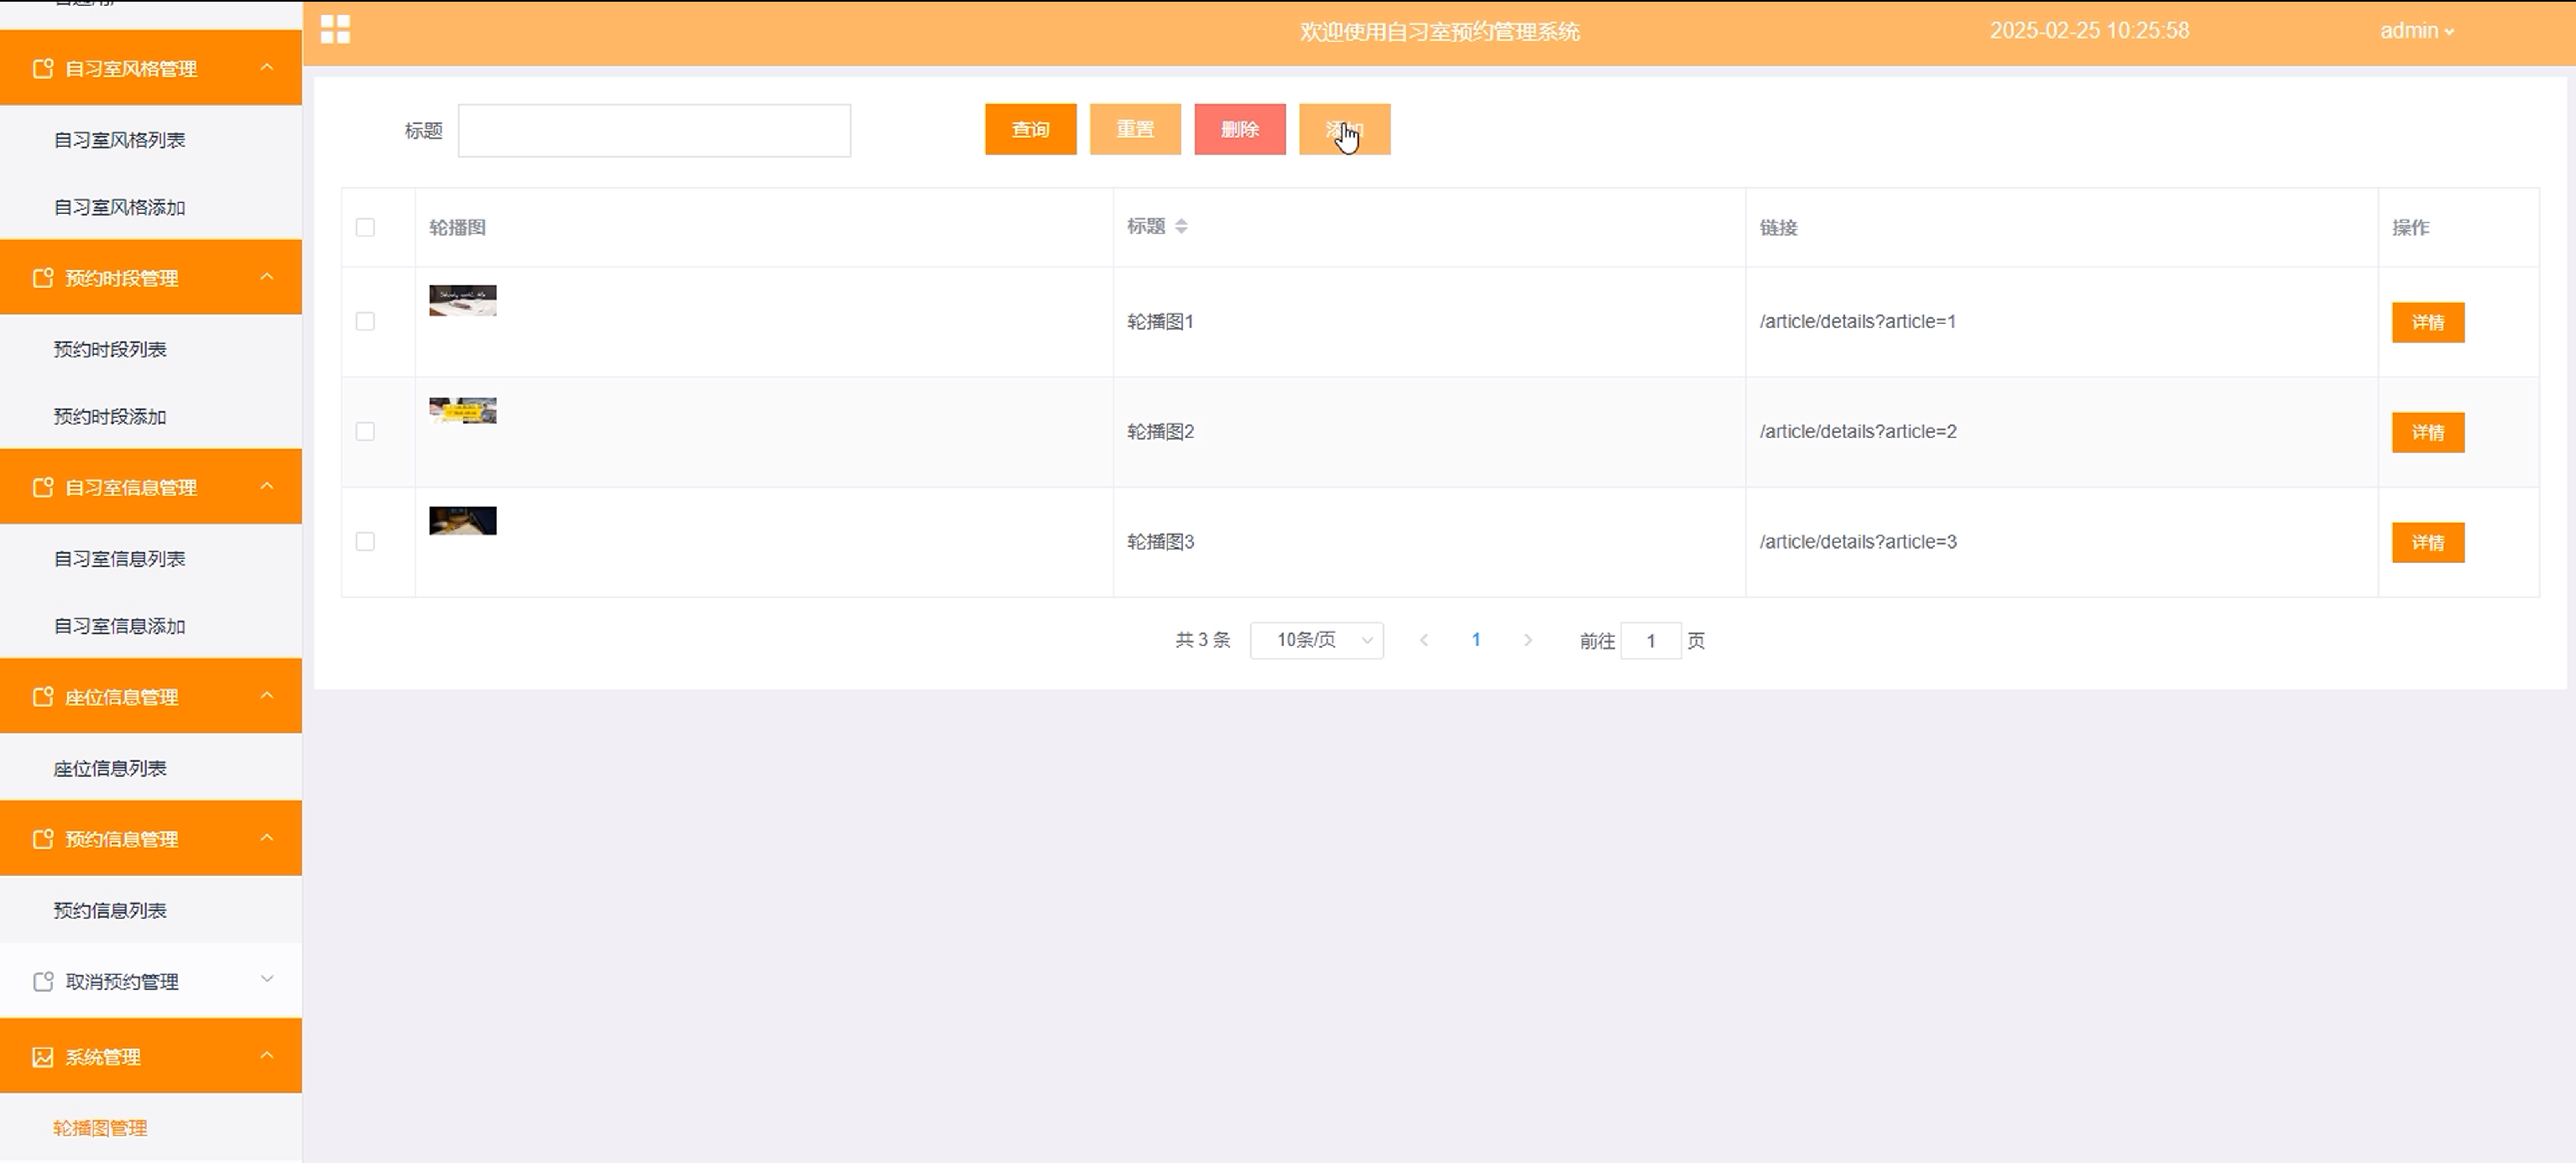This screenshot has width=2576, height=1163.
Task: Click the 系统管理 picture icon
Action: [x=43, y=1057]
